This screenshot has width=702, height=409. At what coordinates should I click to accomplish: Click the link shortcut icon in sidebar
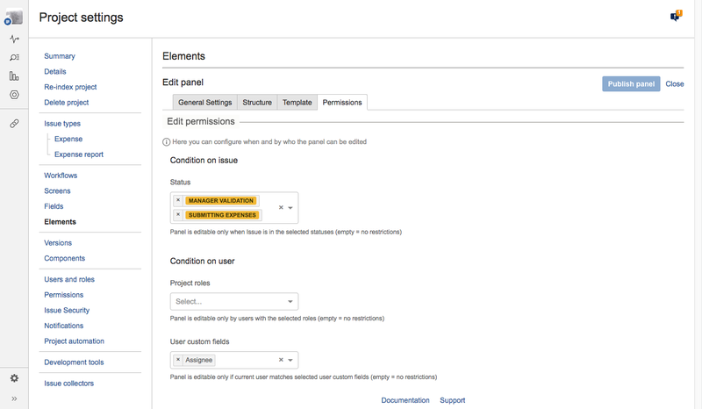click(x=14, y=124)
